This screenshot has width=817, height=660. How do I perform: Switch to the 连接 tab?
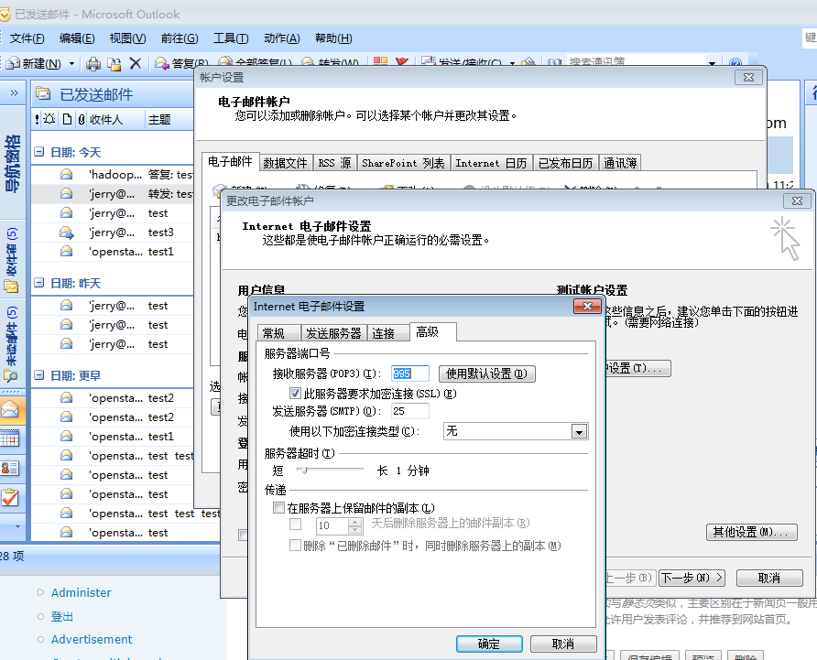pos(387,333)
